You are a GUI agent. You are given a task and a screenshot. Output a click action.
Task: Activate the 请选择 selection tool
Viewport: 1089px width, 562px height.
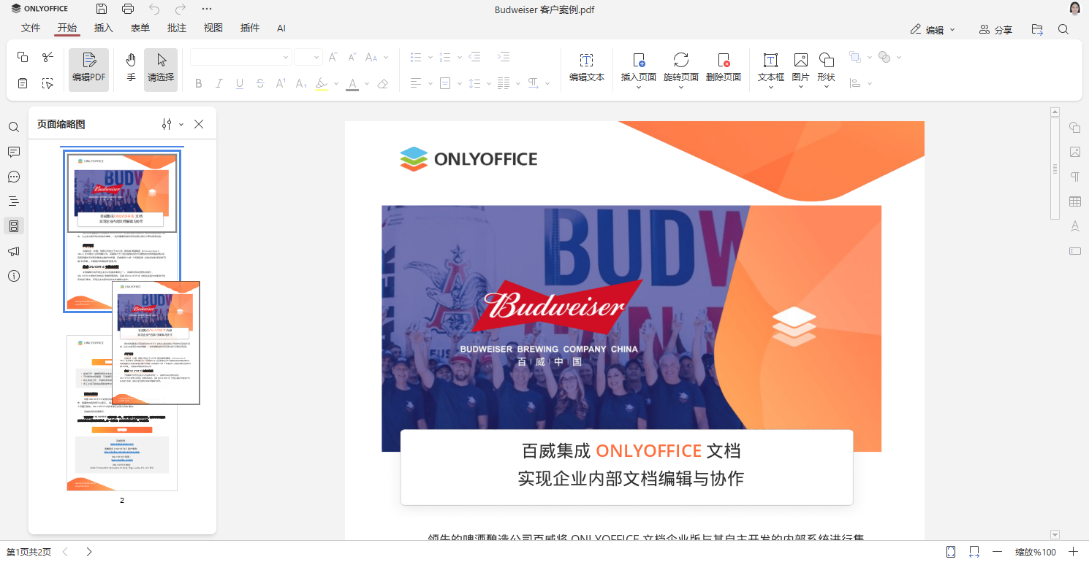[x=161, y=69]
